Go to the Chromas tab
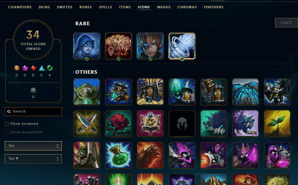 click(x=187, y=7)
